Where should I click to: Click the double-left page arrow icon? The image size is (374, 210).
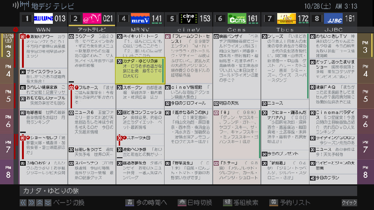tap(23, 203)
